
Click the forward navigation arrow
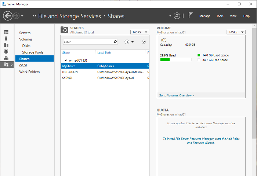click(16, 16)
